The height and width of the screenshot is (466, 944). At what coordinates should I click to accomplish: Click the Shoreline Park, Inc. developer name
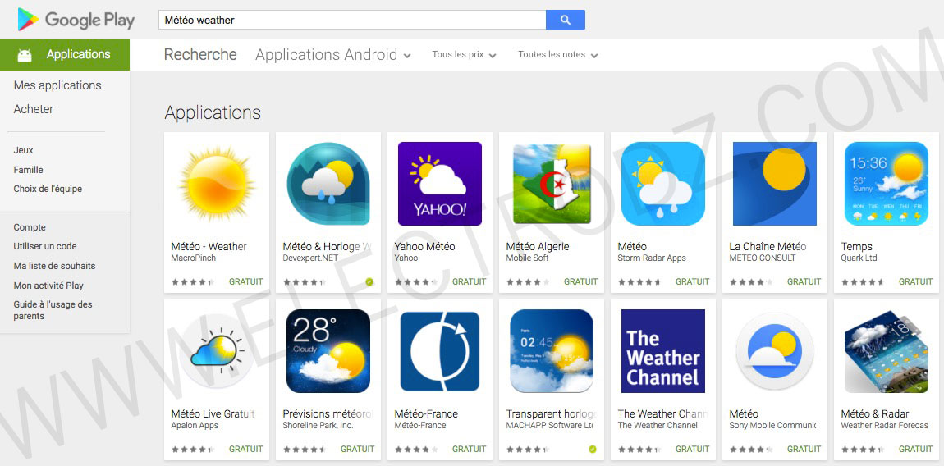[318, 425]
